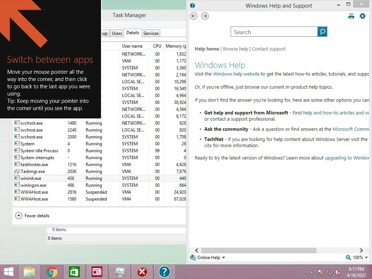Select the Details tab
Viewport: 372px width, 279px height.
[x=133, y=33]
